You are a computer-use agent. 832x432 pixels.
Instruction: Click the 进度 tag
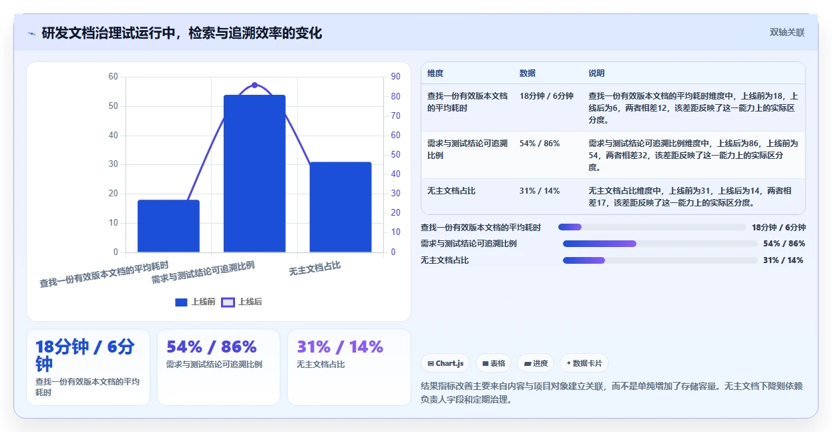(x=536, y=363)
